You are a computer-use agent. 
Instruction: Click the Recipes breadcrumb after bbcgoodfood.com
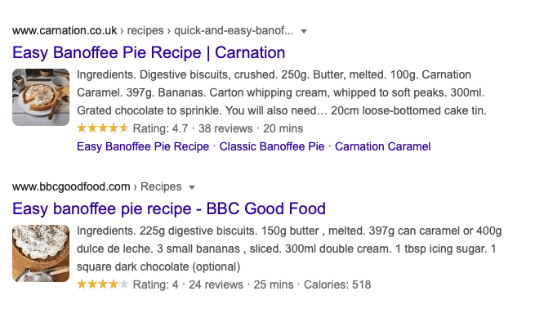pos(161,187)
